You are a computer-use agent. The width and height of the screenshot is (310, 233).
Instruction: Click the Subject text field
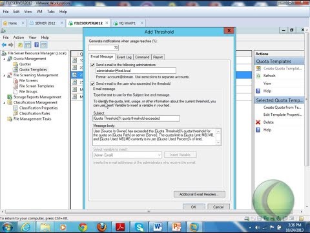pyautogui.click(x=136, y=118)
